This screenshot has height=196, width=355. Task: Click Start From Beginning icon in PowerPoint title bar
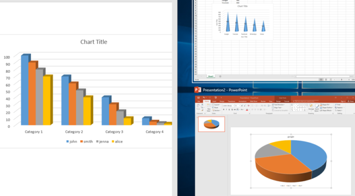click(x=216, y=97)
